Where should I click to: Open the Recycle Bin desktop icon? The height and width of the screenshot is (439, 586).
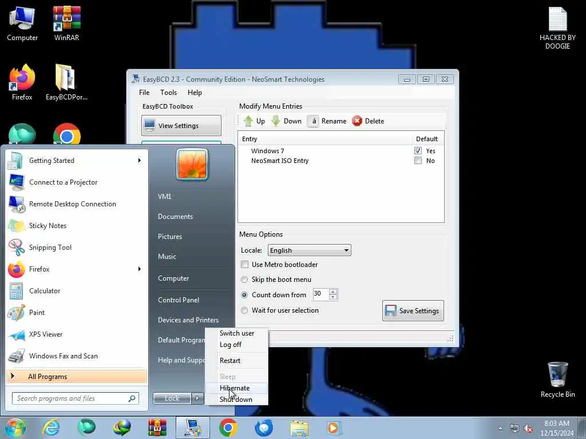pos(557,380)
